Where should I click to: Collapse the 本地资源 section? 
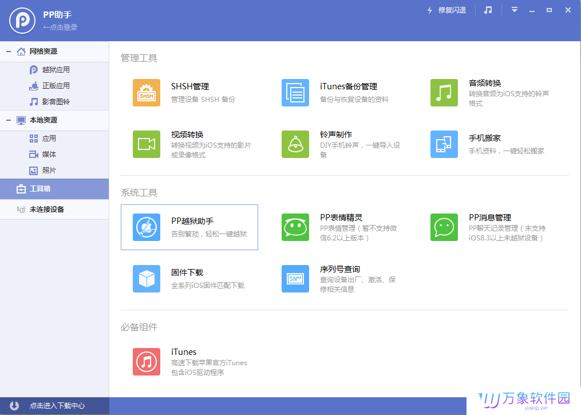point(9,120)
